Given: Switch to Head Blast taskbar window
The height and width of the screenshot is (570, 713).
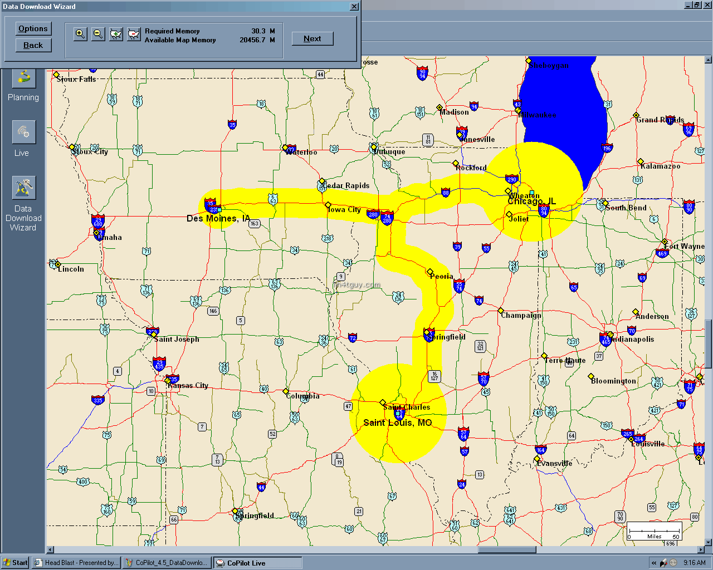Looking at the screenshot, I should [x=76, y=563].
